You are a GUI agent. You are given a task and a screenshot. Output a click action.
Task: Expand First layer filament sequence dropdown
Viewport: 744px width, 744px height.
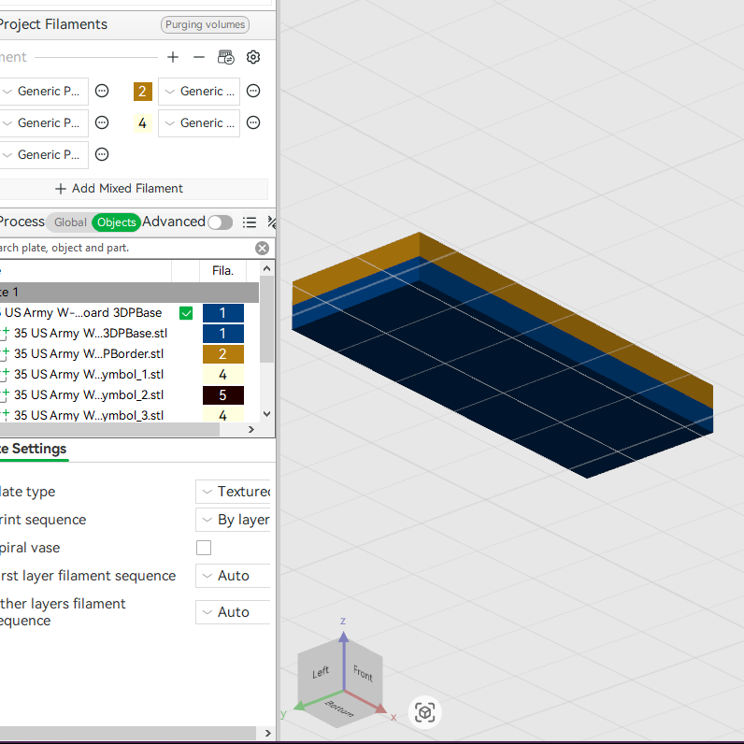[233, 576]
